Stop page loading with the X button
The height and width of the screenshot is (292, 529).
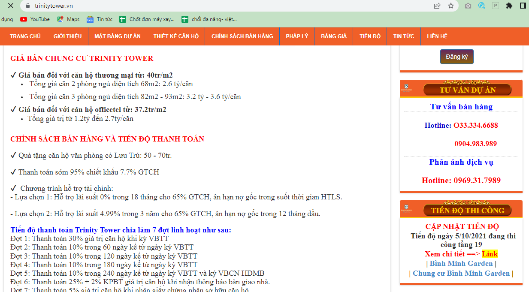tap(11, 6)
